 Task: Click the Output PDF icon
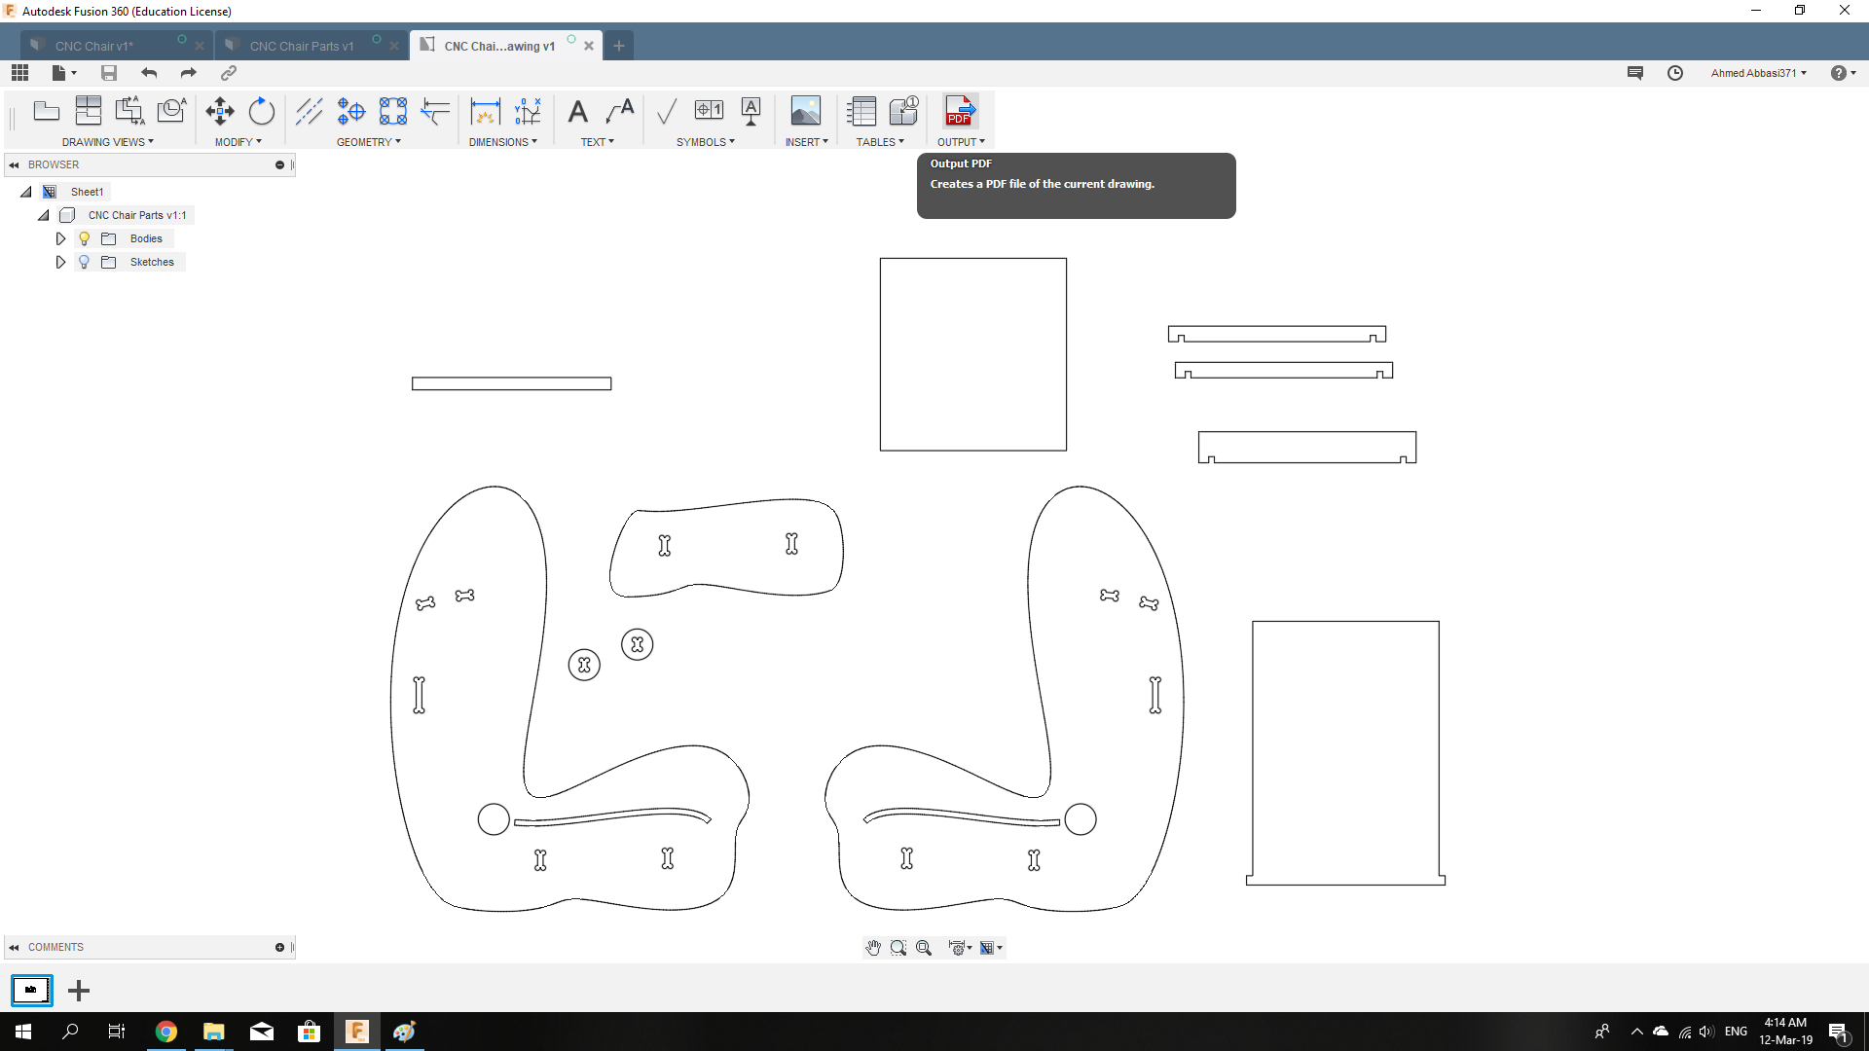[960, 111]
